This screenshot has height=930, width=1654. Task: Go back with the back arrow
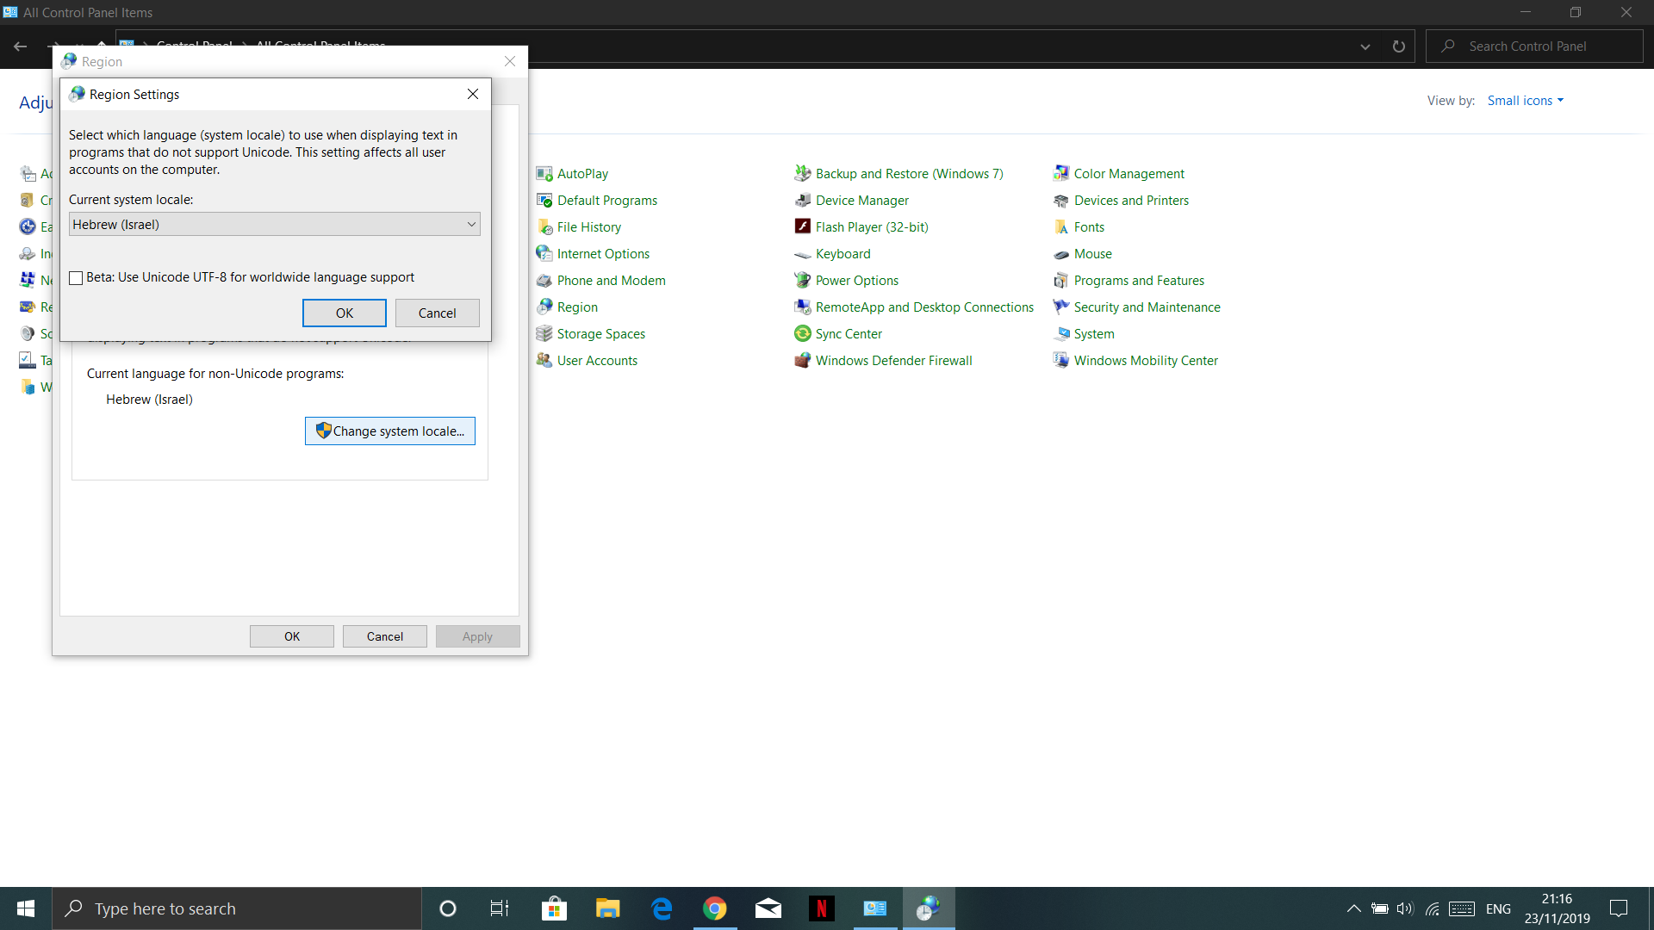[x=21, y=46]
